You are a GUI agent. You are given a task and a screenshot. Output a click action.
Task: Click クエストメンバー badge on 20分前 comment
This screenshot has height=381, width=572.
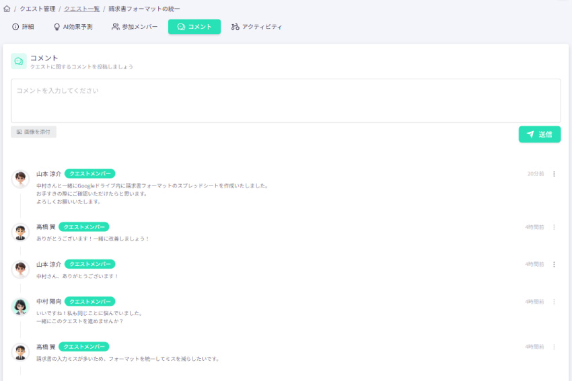[90, 174]
